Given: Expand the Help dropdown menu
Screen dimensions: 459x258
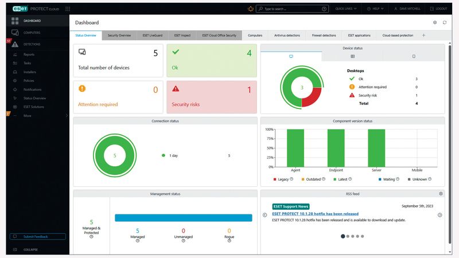Looking at the screenshot, I should [x=375, y=9].
